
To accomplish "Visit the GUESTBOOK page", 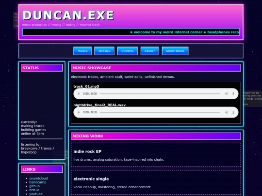I will tap(175, 51).
